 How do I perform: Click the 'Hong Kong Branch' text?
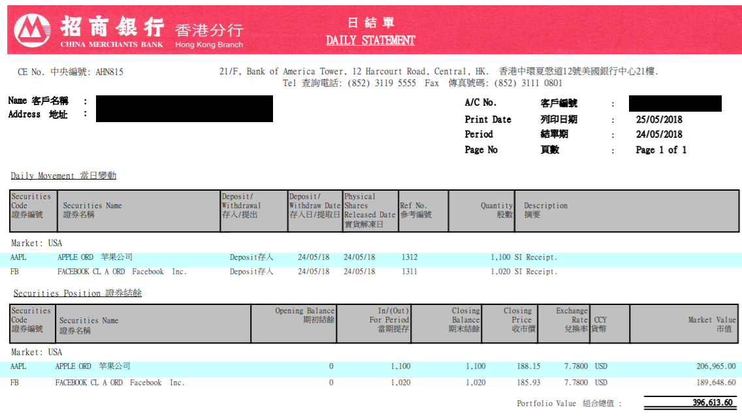coord(209,44)
